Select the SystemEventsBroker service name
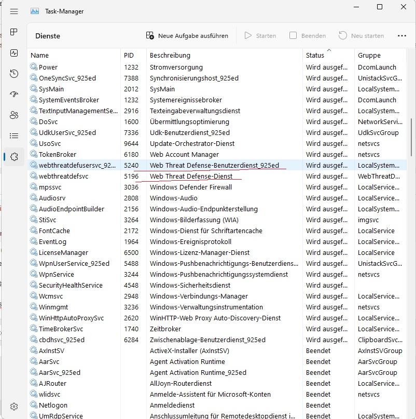This screenshot has width=416, height=419. [69, 100]
